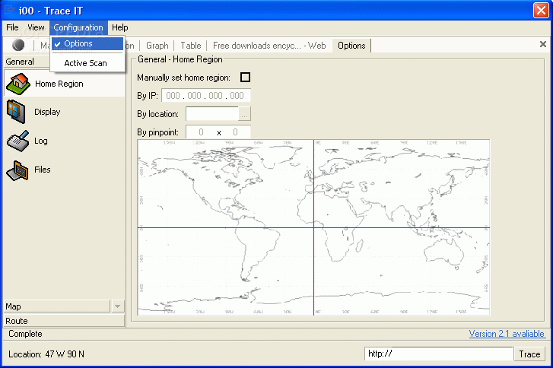Click the Home Region house icon
Viewport: 553px width, 368px height.
18,84
